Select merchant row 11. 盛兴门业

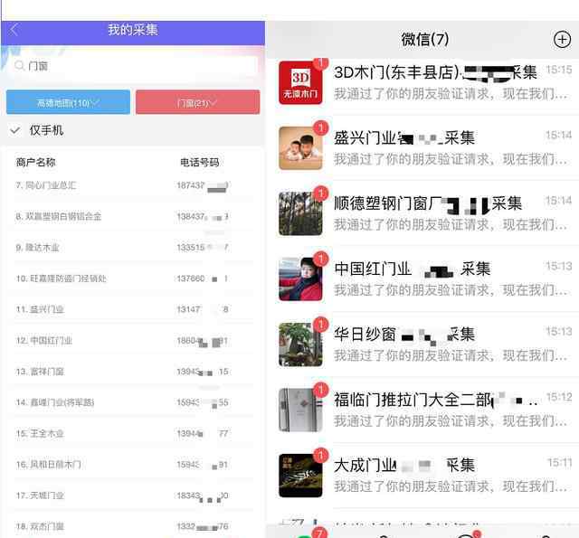(x=133, y=309)
